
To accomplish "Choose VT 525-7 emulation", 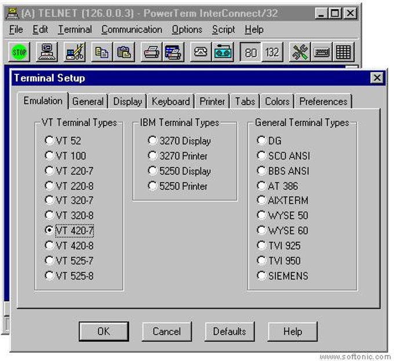I will 49,260.
